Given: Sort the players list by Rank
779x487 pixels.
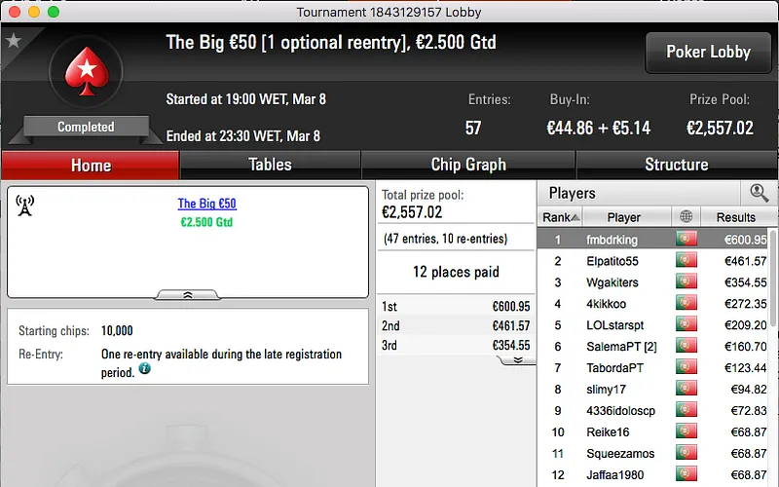Looking at the screenshot, I should tap(560, 217).
